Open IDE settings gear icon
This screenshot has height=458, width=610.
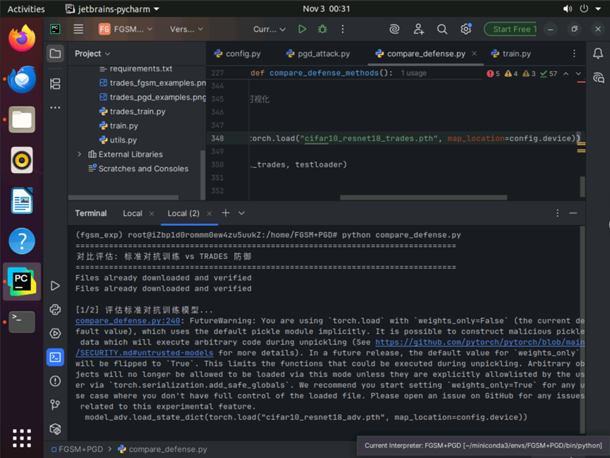pos(465,30)
